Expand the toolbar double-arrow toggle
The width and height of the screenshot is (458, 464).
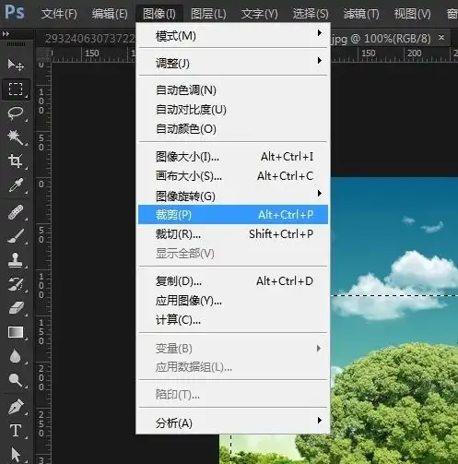[x=6, y=34]
